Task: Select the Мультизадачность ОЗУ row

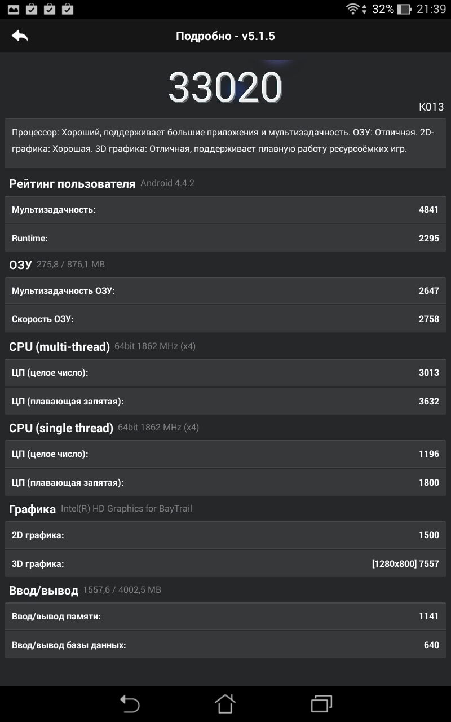Action: click(225, 291)
